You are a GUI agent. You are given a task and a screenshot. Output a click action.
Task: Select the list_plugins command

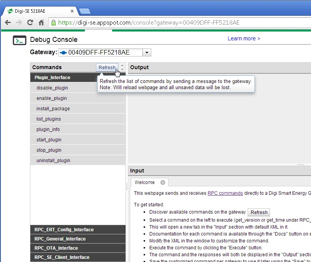[x=49, y=119]
